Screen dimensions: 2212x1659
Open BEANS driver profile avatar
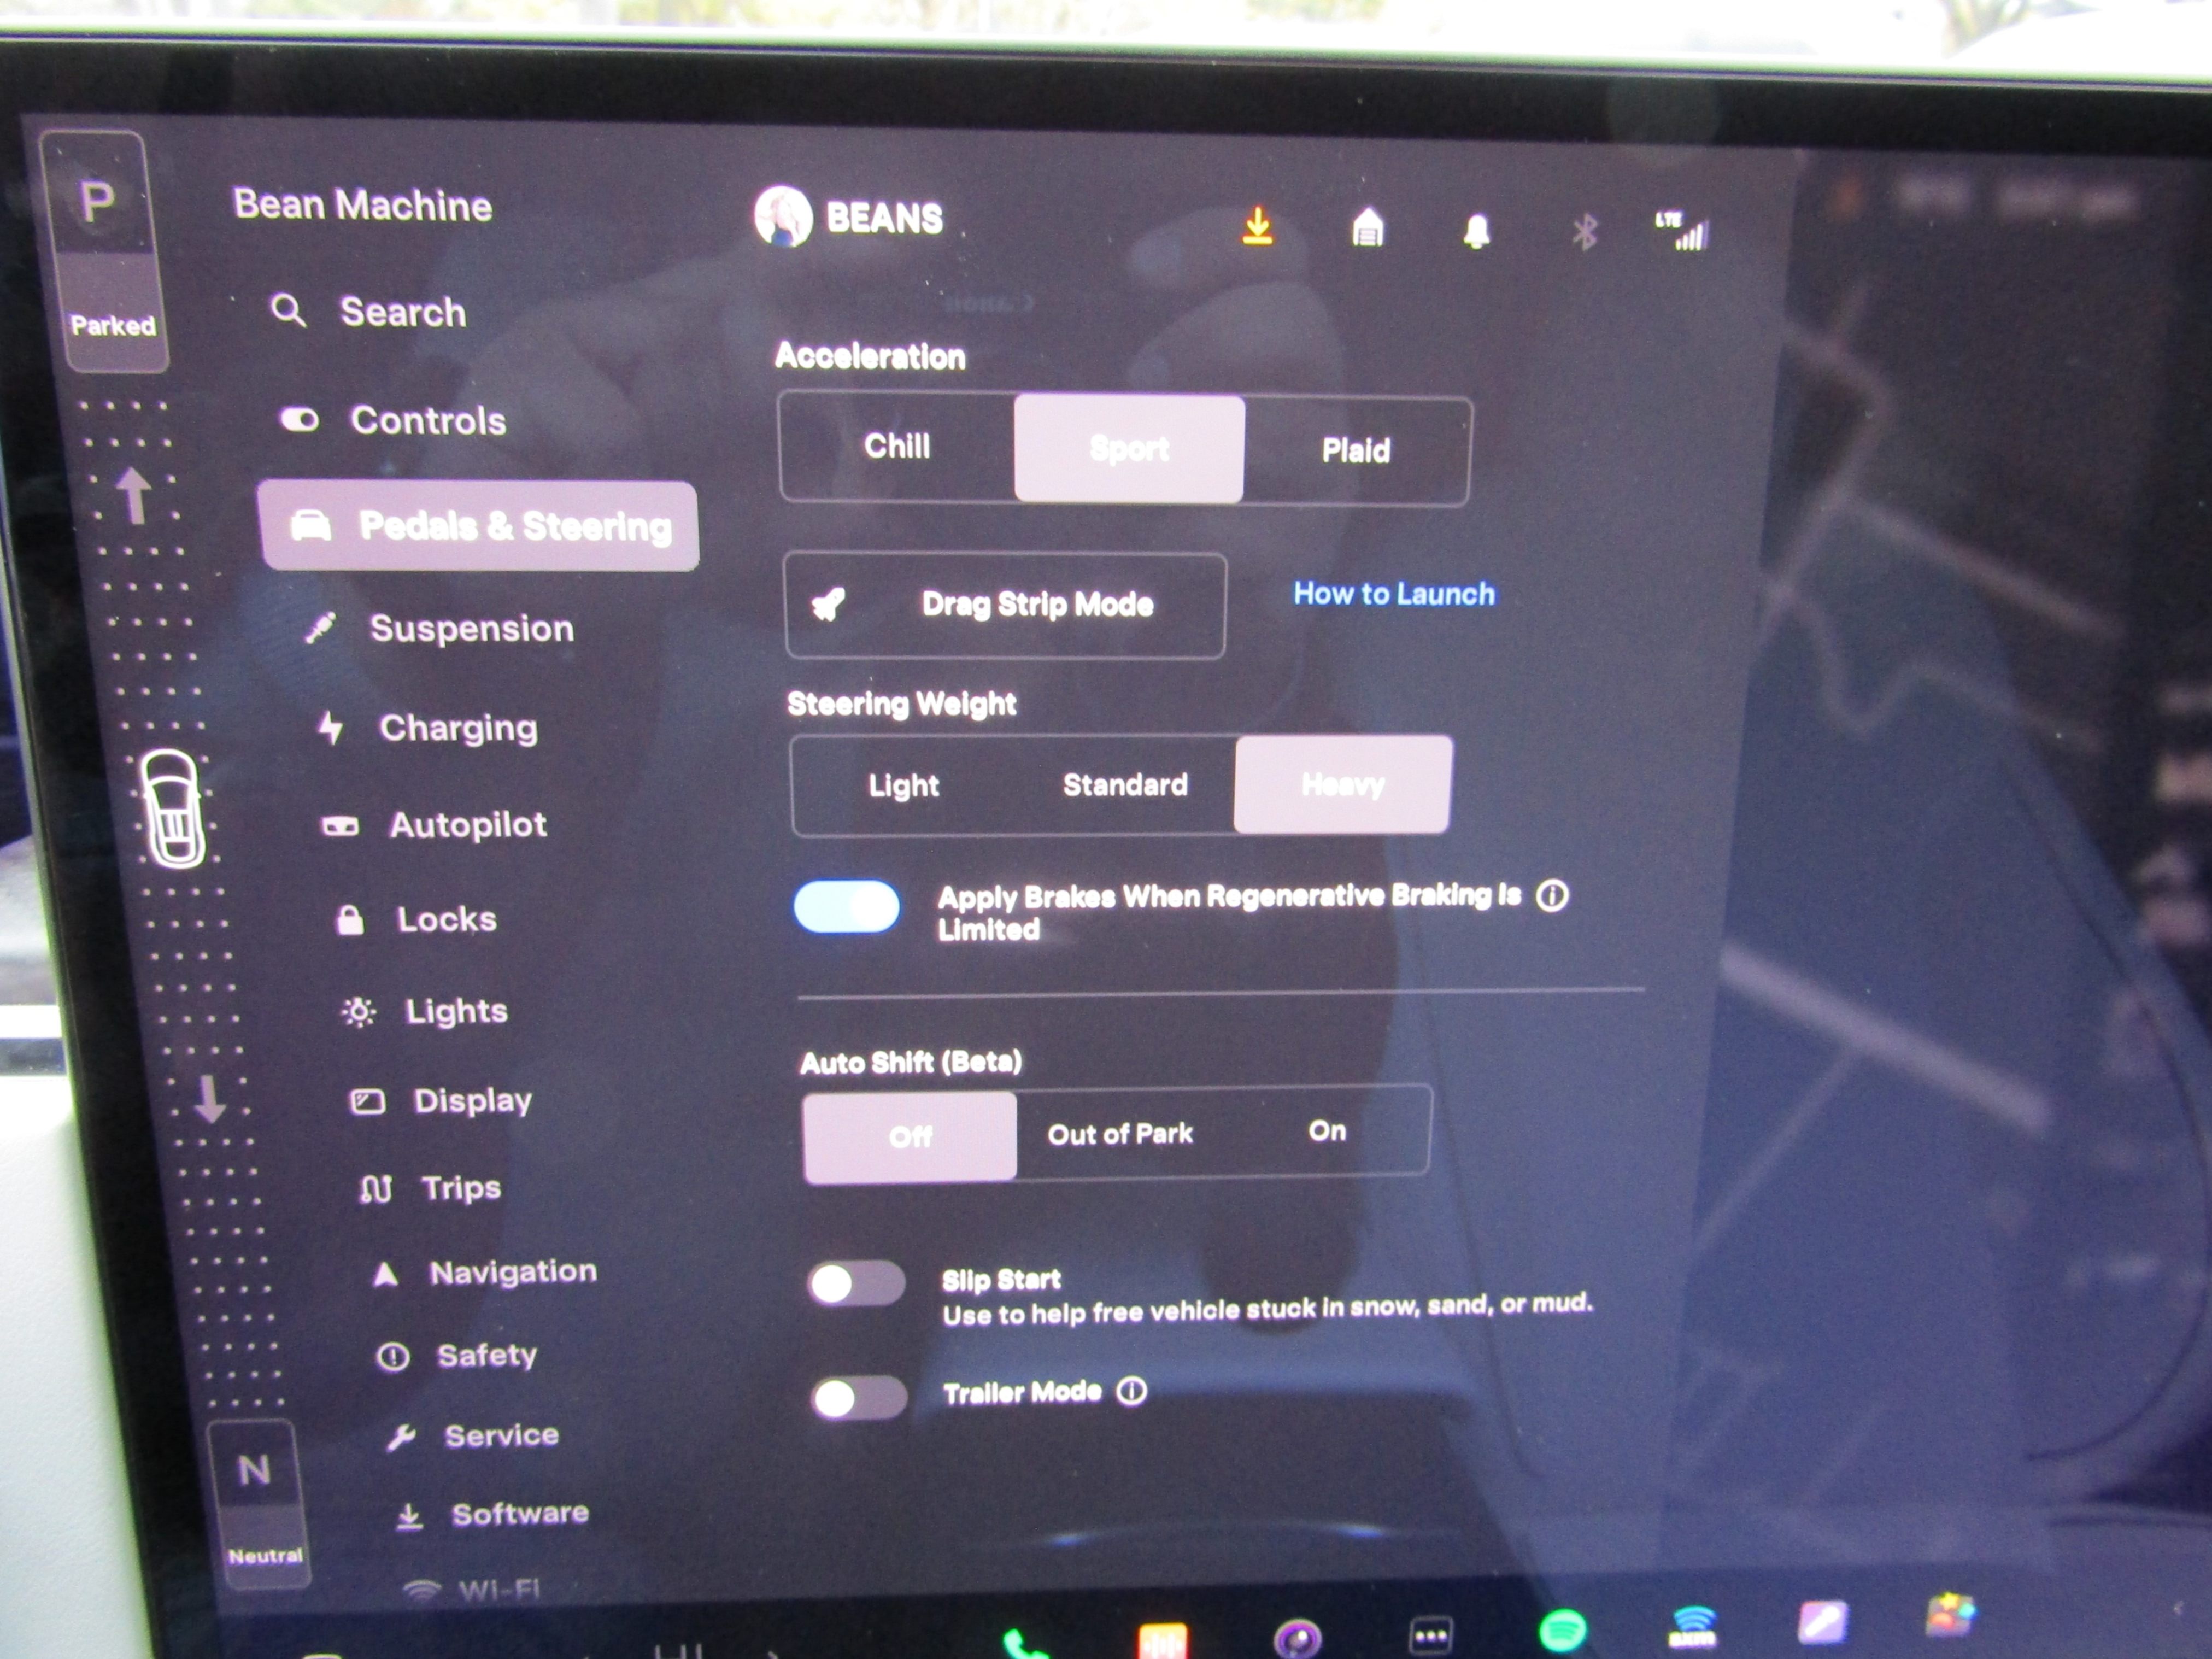coord(783,216)
